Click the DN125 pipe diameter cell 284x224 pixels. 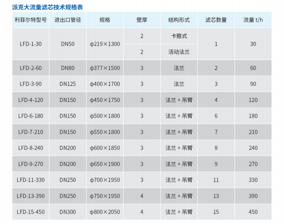pyautogui.click(x=67, y=84)
